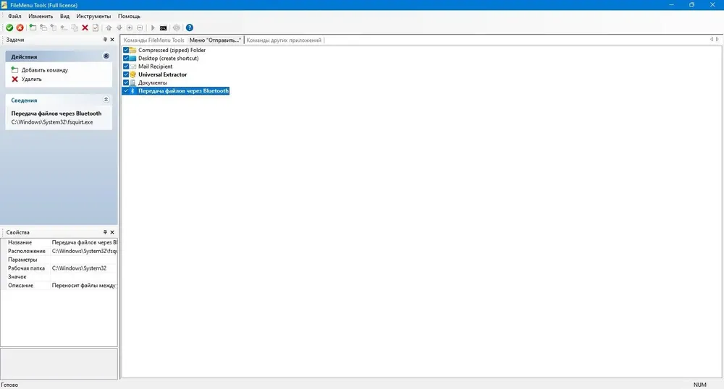Click the add command toolbar icon

(33, 27)
